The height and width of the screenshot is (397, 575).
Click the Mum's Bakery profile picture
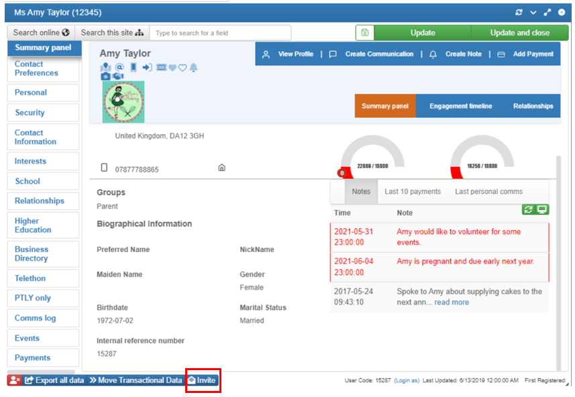tap(123, 102)
